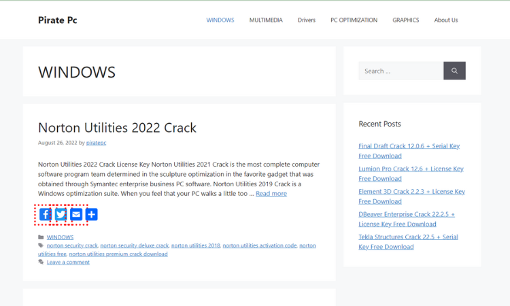Share post on Facebook icon

click(45, 215)
